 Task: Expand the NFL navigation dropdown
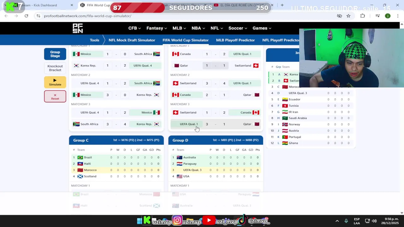(217, 28)
